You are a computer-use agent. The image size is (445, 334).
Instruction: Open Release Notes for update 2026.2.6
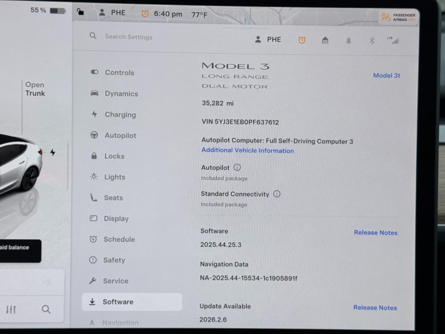(x=375, y=308)
